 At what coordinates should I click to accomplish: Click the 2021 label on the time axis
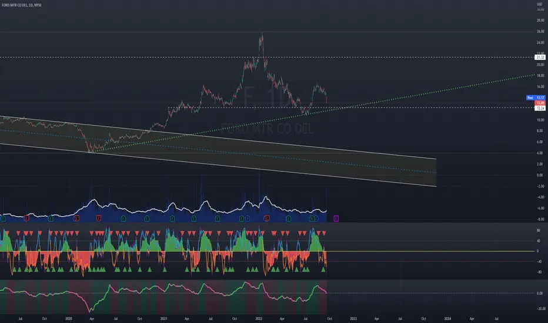point(163,319)
